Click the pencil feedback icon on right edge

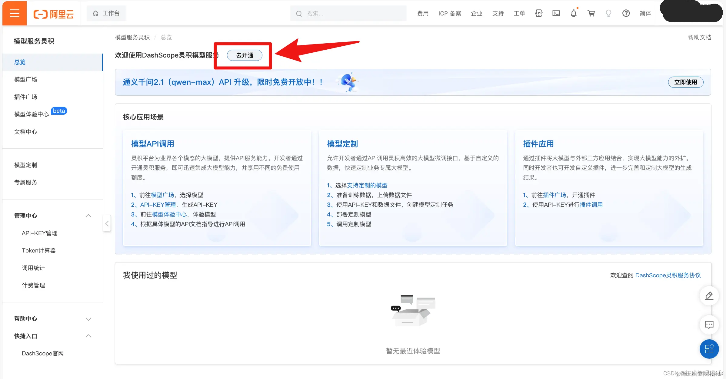(x=709, y=296)
